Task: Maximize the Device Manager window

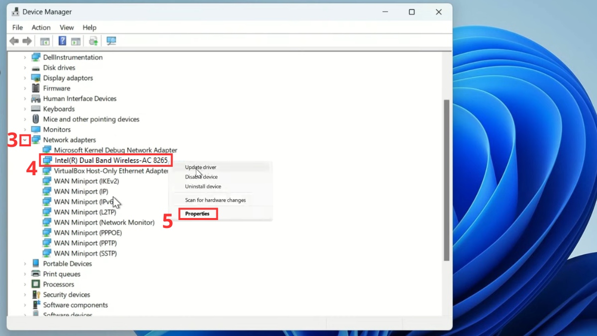Action: [412, 12]
